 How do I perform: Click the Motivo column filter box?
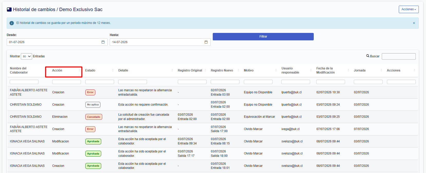[x=258, y=82]
